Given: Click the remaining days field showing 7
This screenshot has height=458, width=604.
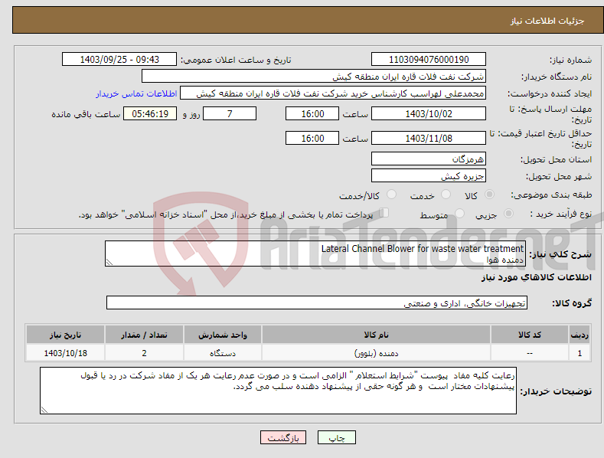Looking at the screenshot, I should [230, 113].
